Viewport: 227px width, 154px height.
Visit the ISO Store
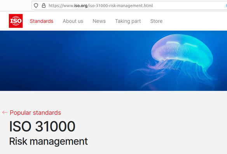[156, 21]
